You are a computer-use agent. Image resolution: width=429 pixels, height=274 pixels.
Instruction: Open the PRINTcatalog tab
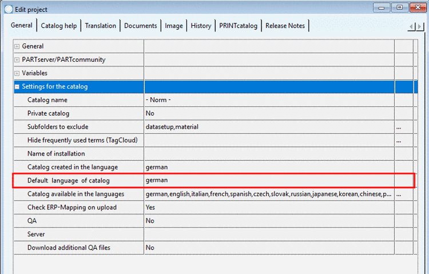coord(239,26)
